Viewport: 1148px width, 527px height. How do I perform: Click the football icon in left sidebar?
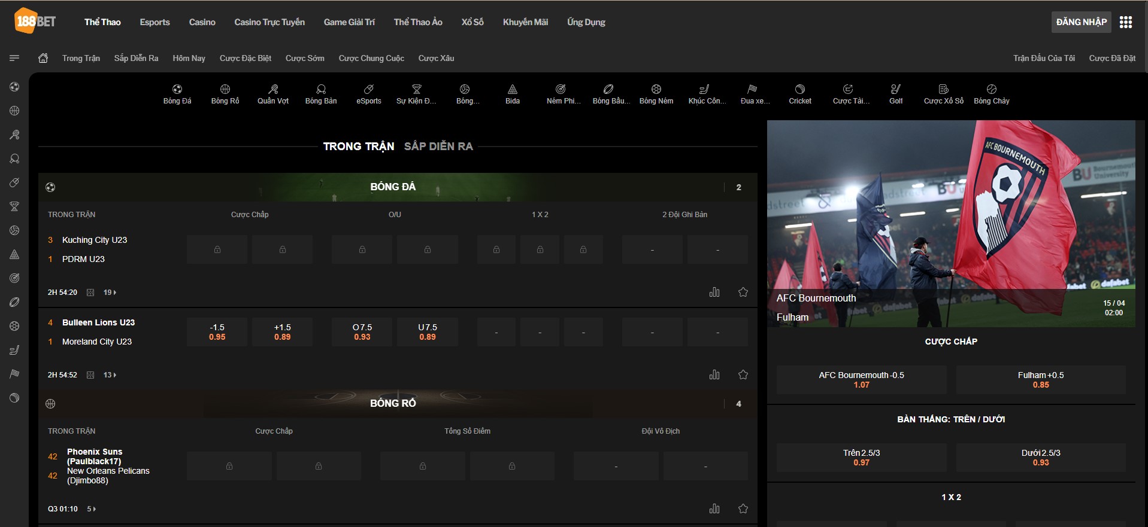click(x=14, y=87)
